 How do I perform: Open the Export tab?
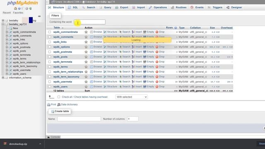[x=122, y=7]
